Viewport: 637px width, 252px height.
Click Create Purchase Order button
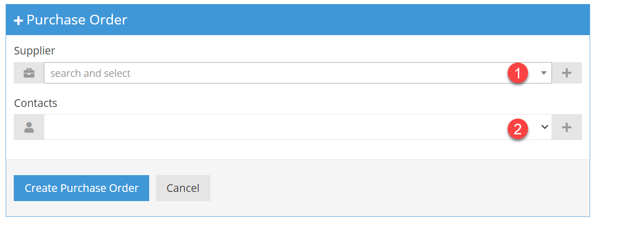pyautogui.click(x=81, y=188)
